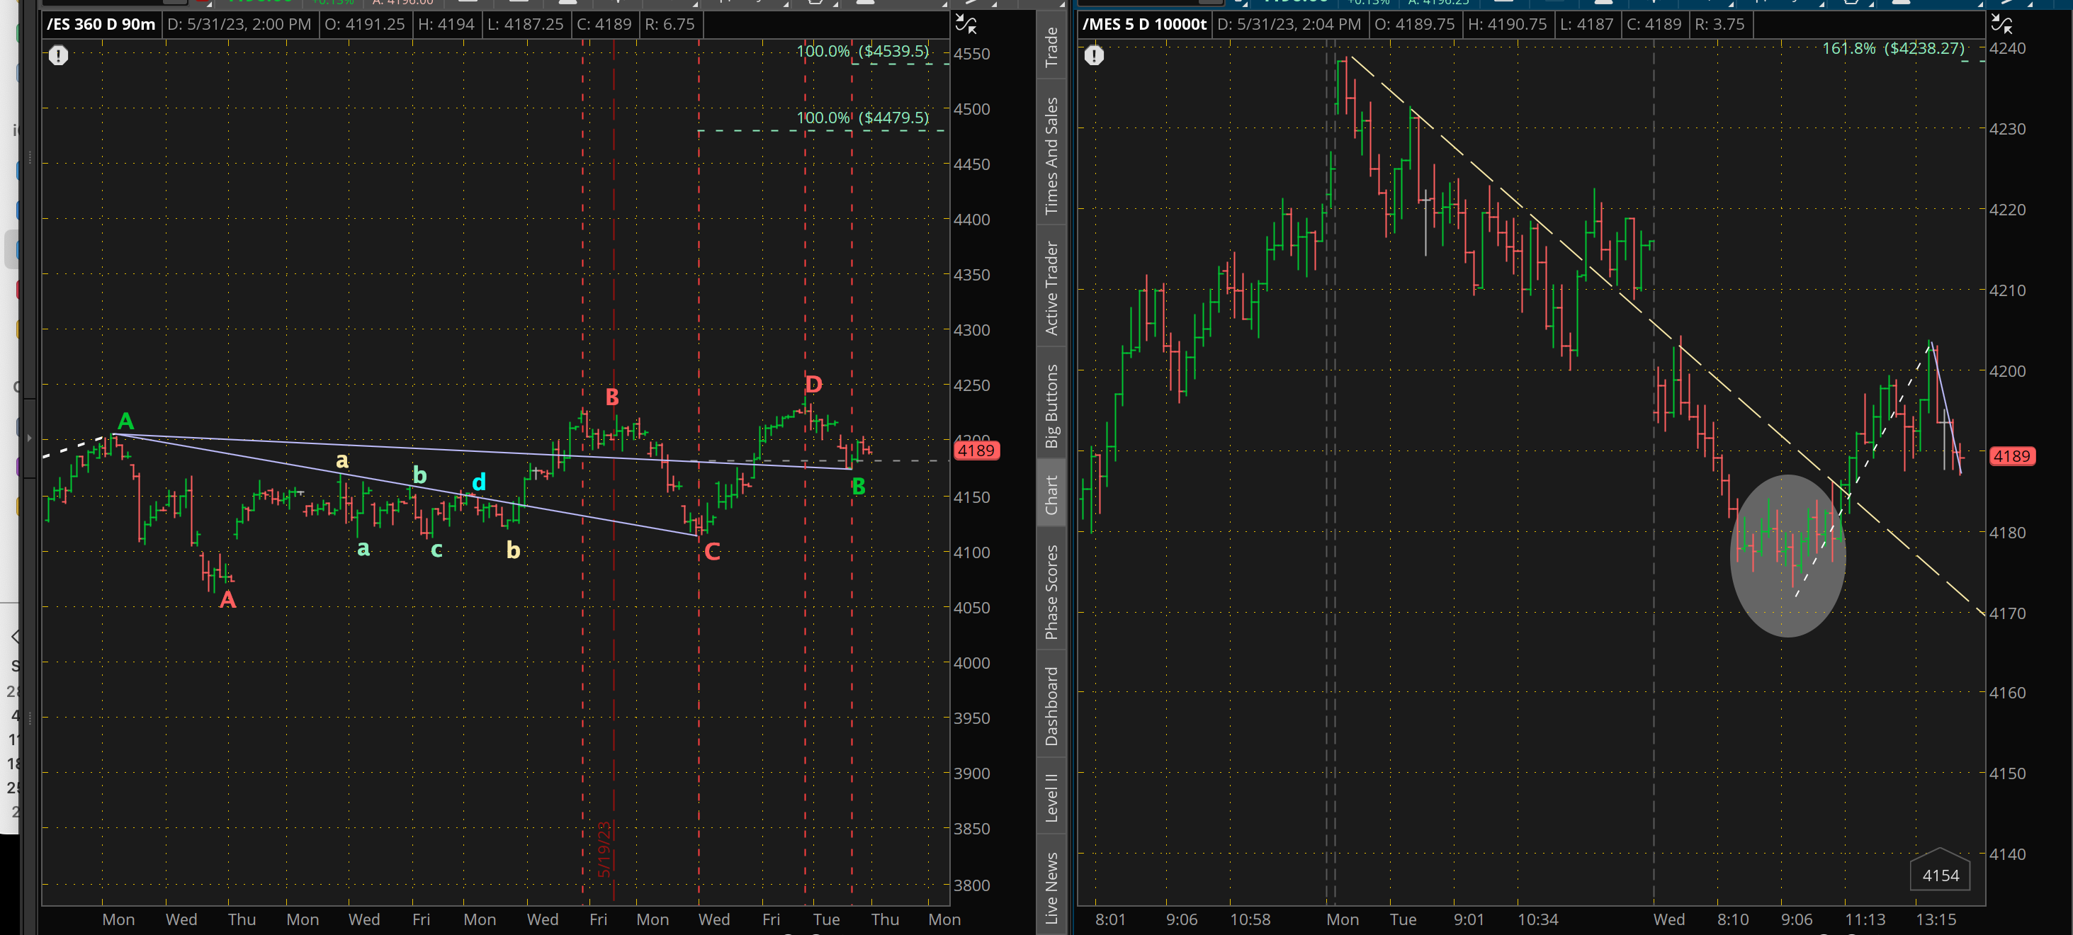This screenshot has width=2073, height=935.
Task: Click 4170 on the /MES price axis
Action: [x=2007, y=613]
